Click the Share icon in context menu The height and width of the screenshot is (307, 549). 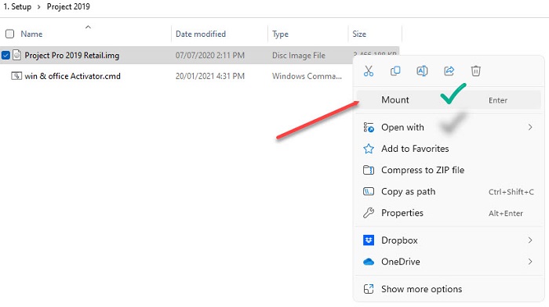click(449, 71)
